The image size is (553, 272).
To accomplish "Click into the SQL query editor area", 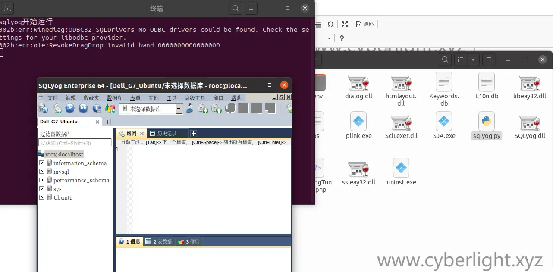I will (211, 190).
